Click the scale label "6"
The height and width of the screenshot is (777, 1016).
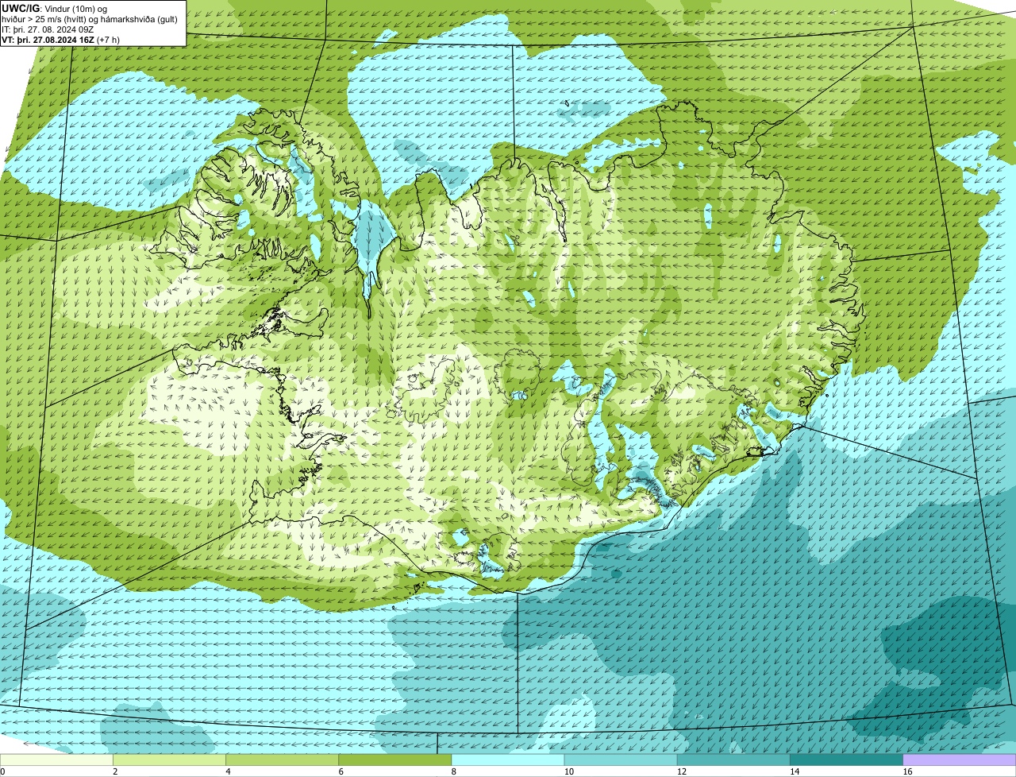tap(341, 771)
